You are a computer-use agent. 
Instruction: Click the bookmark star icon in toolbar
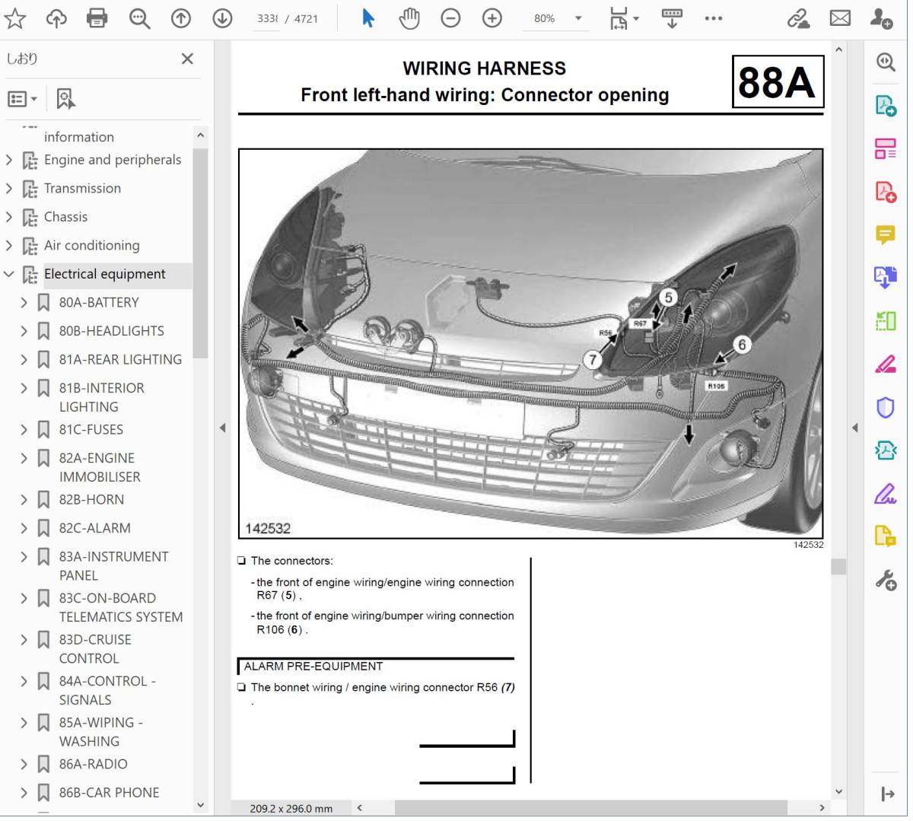tap(15, 18)
